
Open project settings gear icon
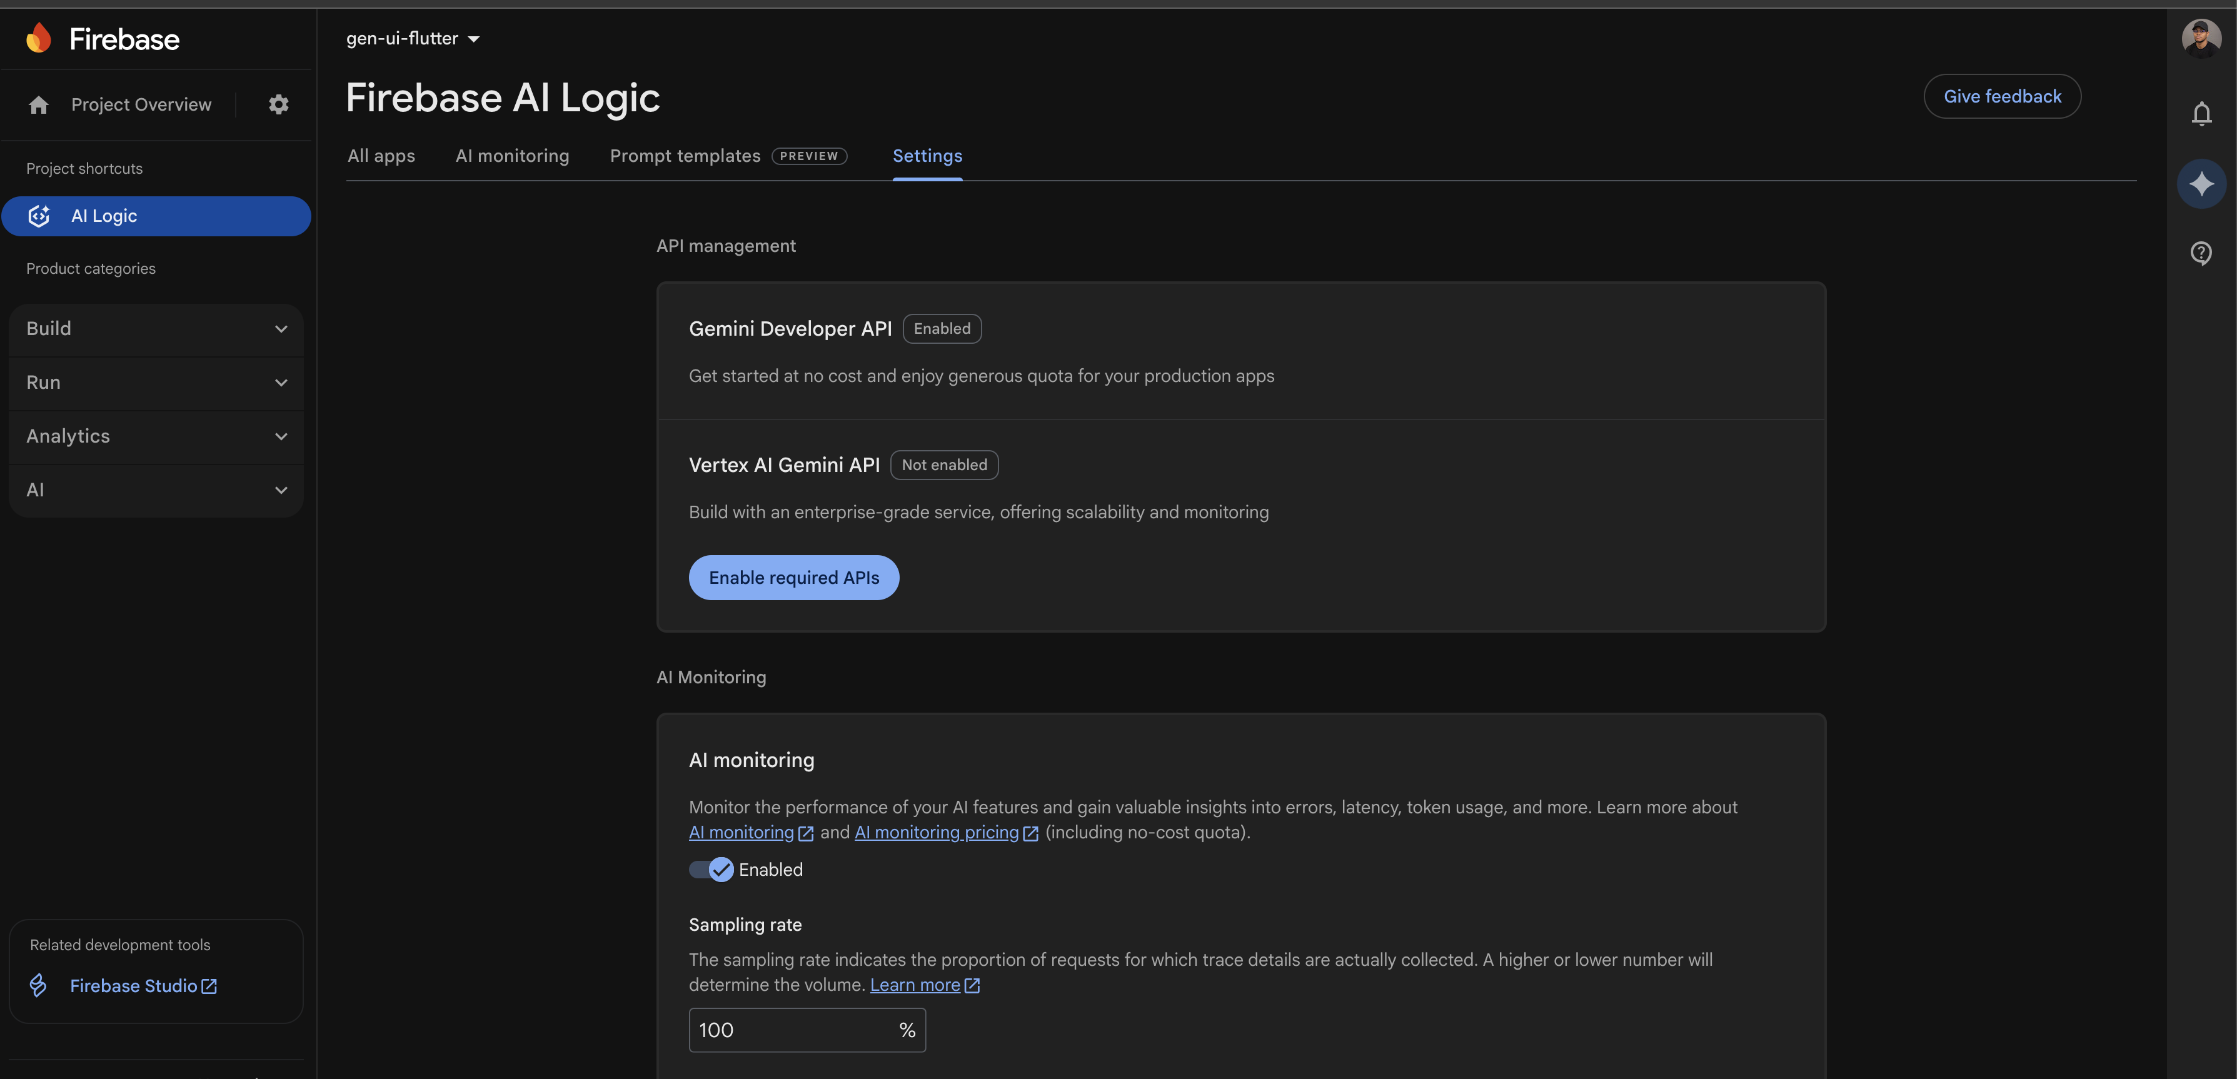[x=278, y=105]
